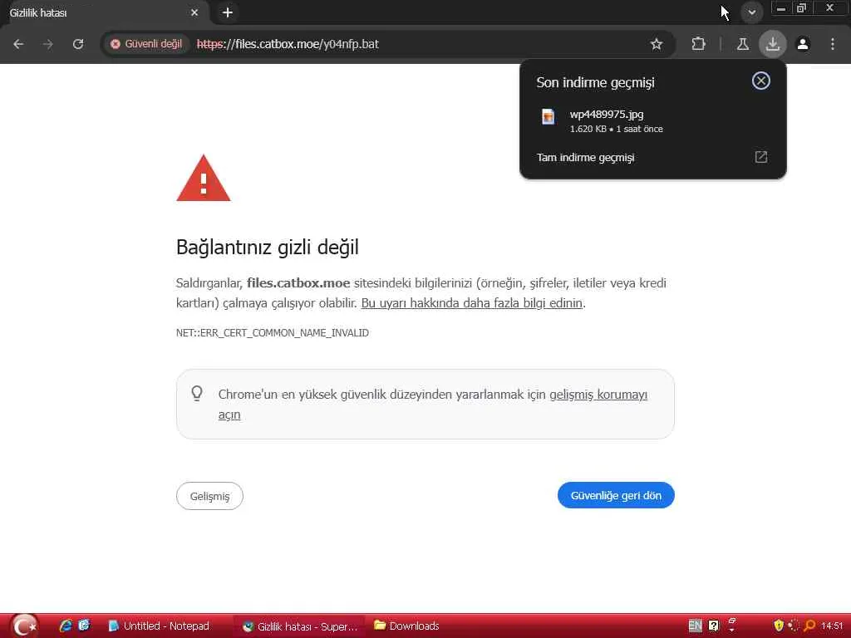Switch to Untitled - Notepad taskbar window
The width and height of the screenshot is (851, 638).
click(x=165, y=626)
